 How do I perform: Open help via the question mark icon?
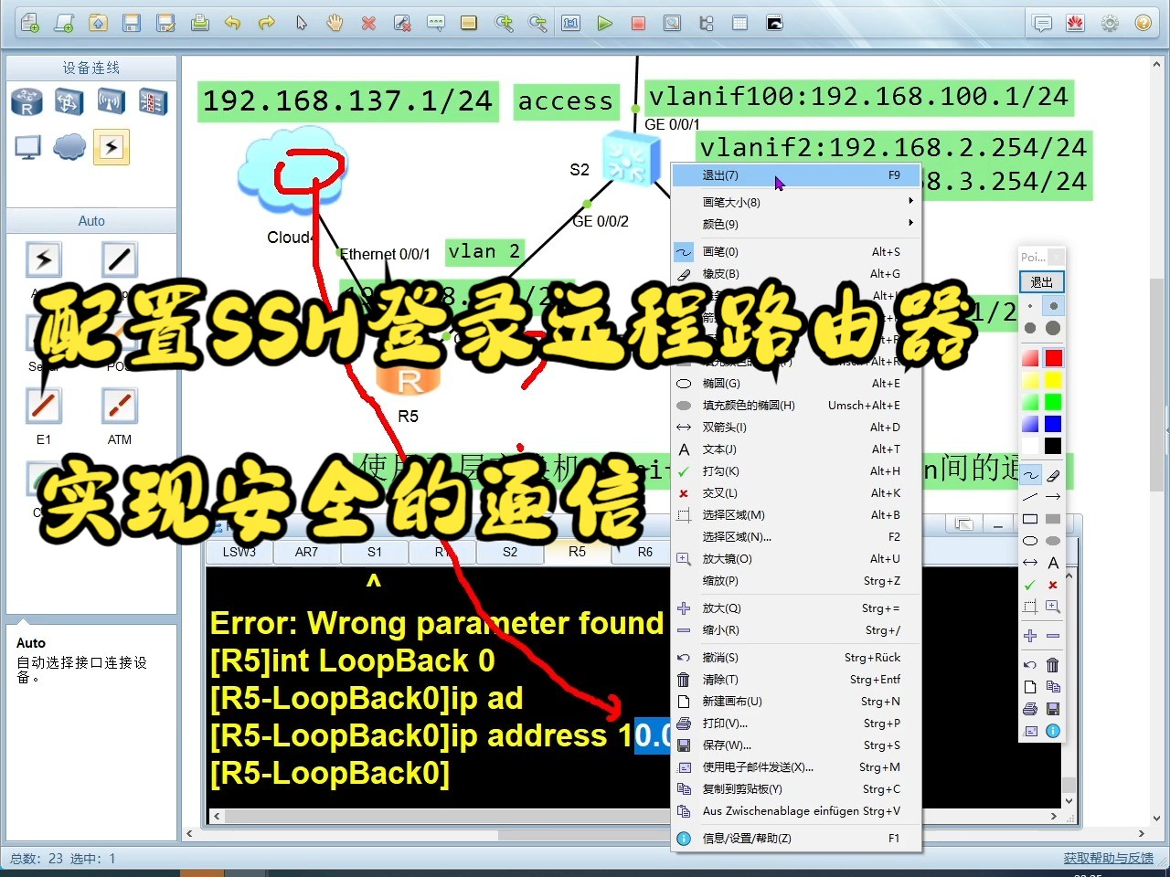[1143, 24]
